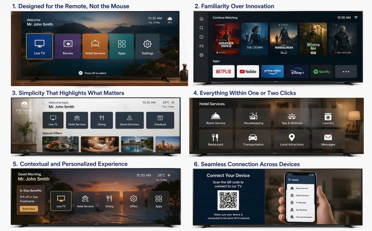Open the Spa & Wellness tile
Viewport: 372px width, 231px height.
[x=292, y=118]
